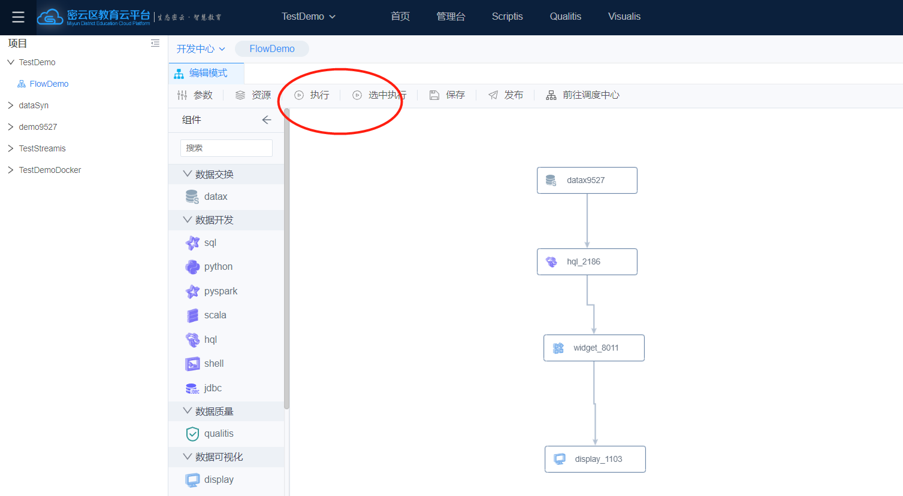903x496 pixels.
Task: Switch to the Scriptis menu item
Action: (x=507, y=16)
